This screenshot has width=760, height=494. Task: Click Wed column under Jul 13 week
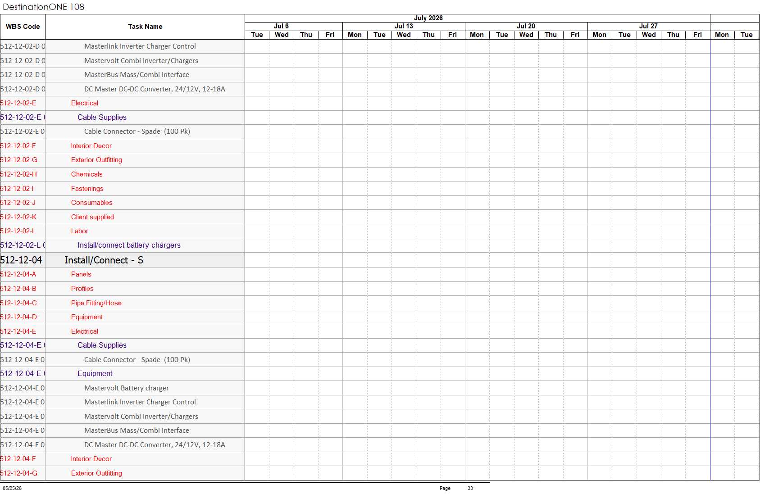coord(404,35)
